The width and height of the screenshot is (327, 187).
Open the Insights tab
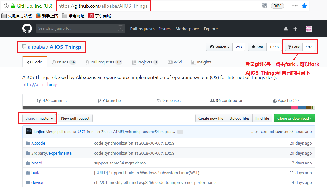[x=201, y=62]
